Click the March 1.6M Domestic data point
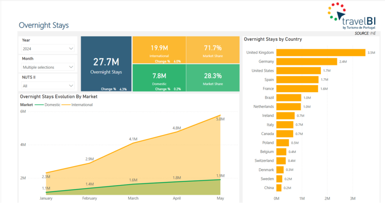Image resolution: width=385 pixels, height=203 pixels. point(133,184)
